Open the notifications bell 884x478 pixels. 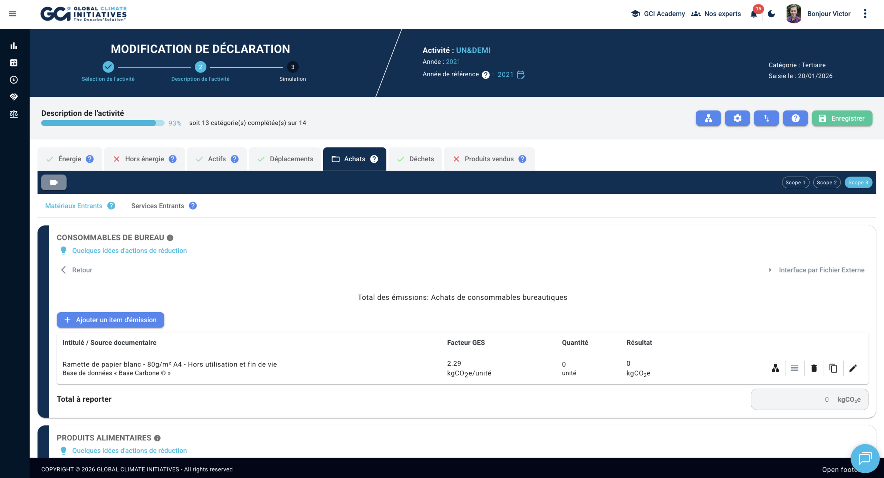click(754, 14)
